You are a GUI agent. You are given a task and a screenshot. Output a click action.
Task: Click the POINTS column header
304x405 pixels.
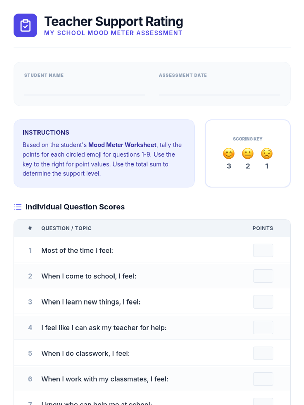coord(263,228)
